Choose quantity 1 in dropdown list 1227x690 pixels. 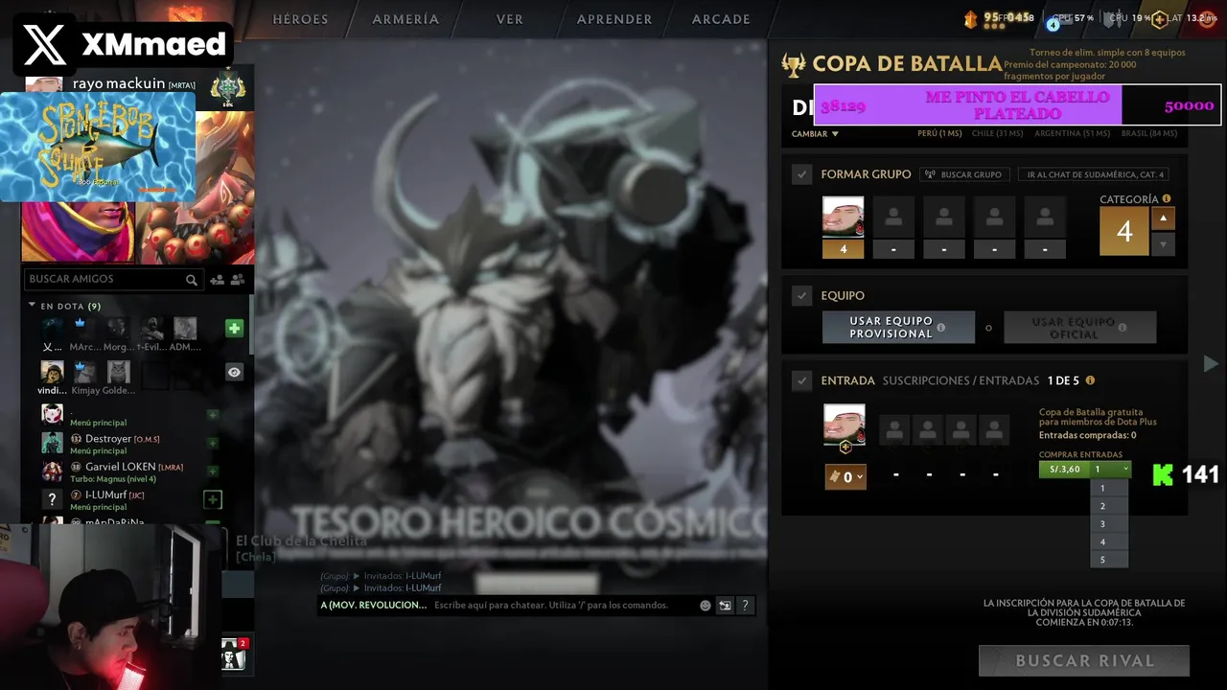[x=1108, y=488]
